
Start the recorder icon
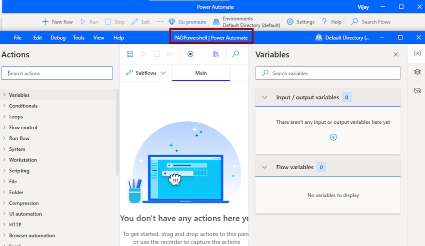pyautogui.click(x=190, y=54)
